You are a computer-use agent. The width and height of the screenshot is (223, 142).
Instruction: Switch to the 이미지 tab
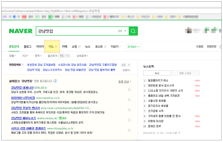point(40,46)
